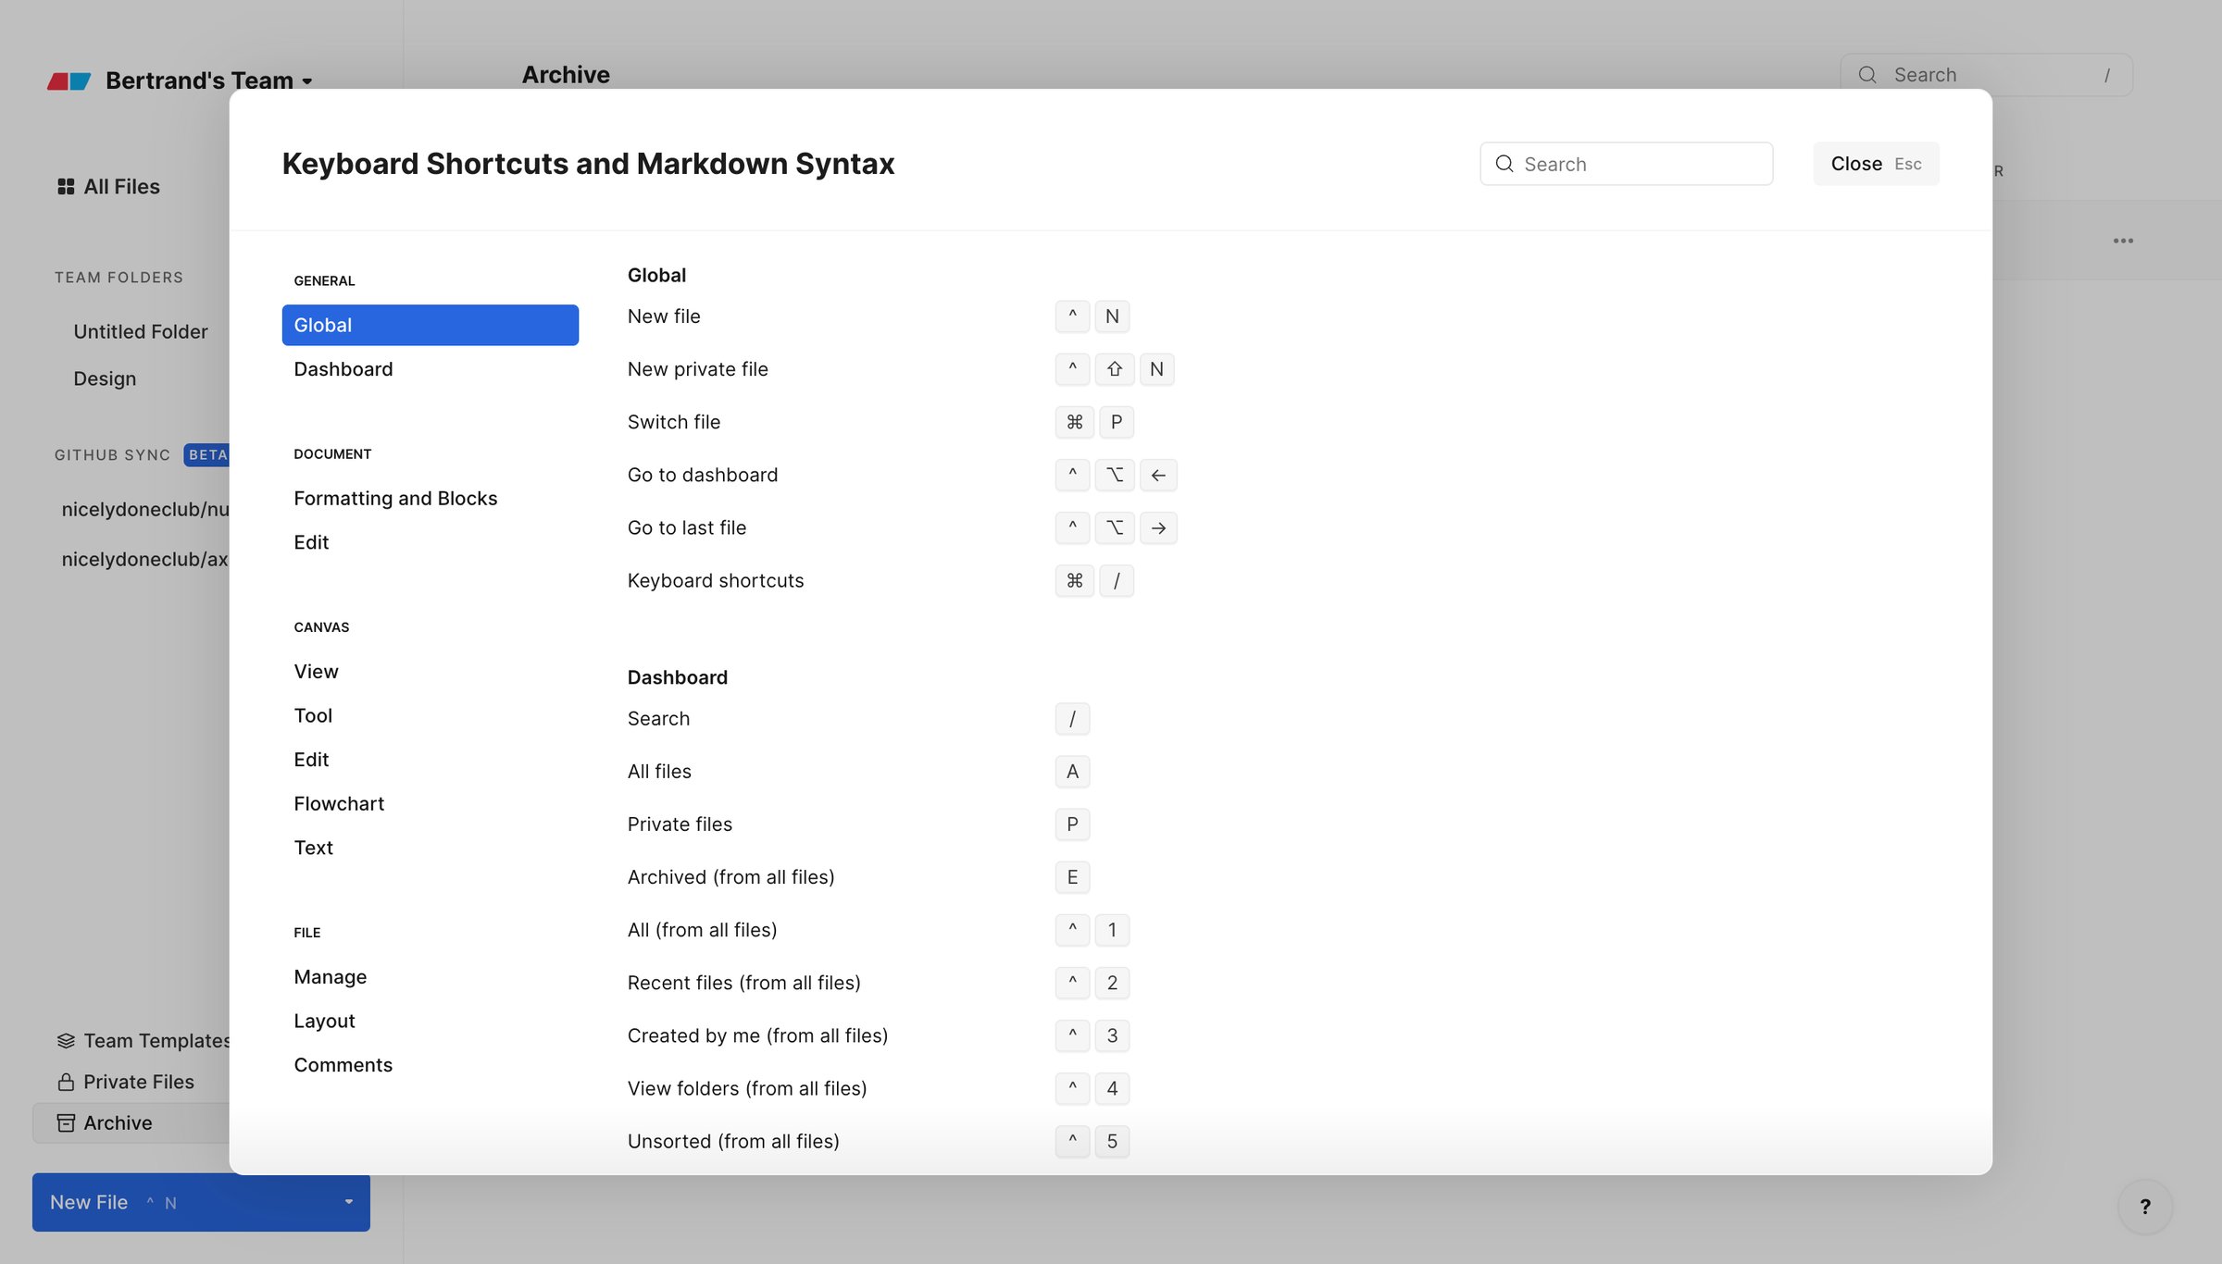The width and height of the screenshot is (2222, 1264).
Task: Select the Tool category under Canvas
Action: tap(313, 716)
